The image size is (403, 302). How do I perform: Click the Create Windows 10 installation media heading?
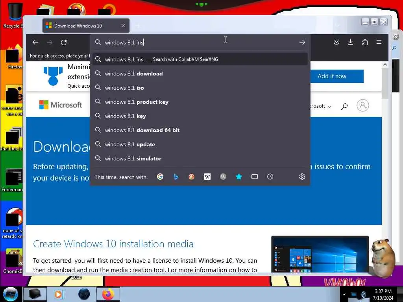(x=113, y=244)
